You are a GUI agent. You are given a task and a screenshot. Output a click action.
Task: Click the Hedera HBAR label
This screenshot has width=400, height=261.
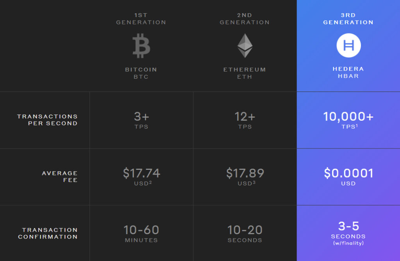(x=348, y=72)
